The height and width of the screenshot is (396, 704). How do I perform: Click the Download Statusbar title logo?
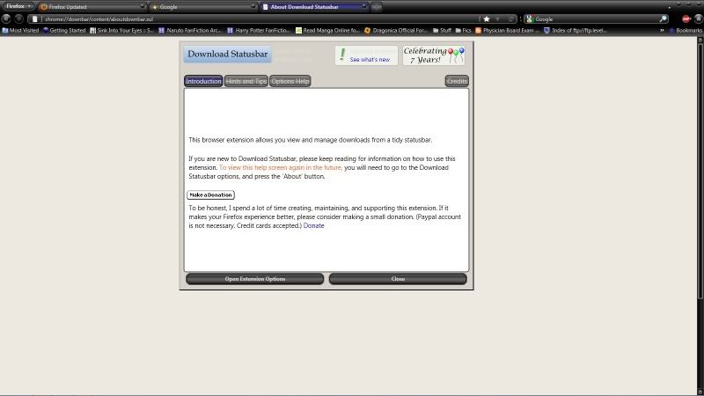click(227, 54)
